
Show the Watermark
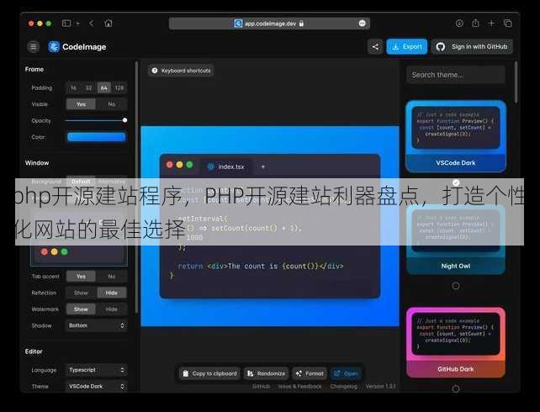81,309
